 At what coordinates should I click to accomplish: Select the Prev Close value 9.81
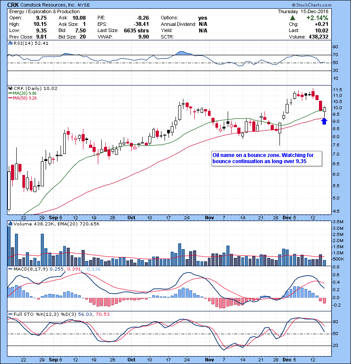coord(41,37)
